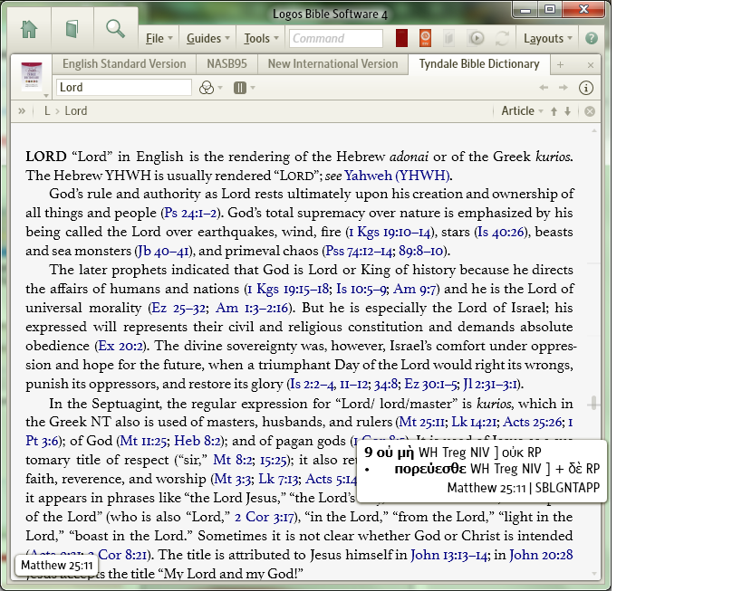742x591 pixels.
Task: Open the Library book icon
Action: pos(72,29)
